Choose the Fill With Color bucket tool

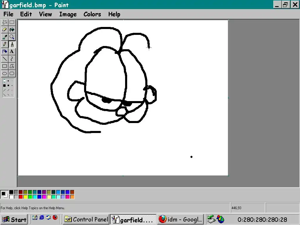point(12,30)
